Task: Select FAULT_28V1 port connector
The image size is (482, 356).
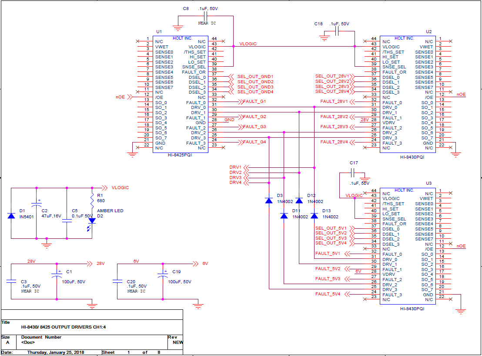Action: 352,102
